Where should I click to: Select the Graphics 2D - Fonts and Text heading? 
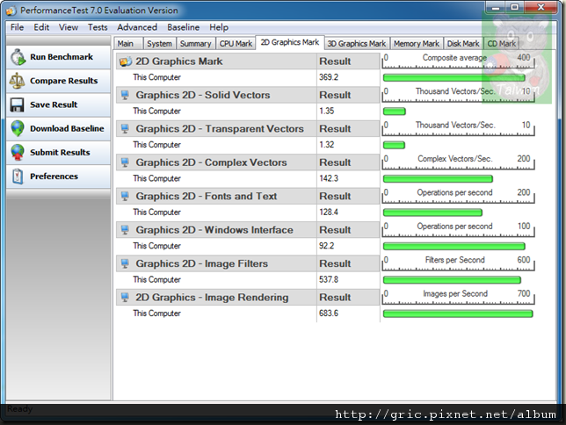207,196
